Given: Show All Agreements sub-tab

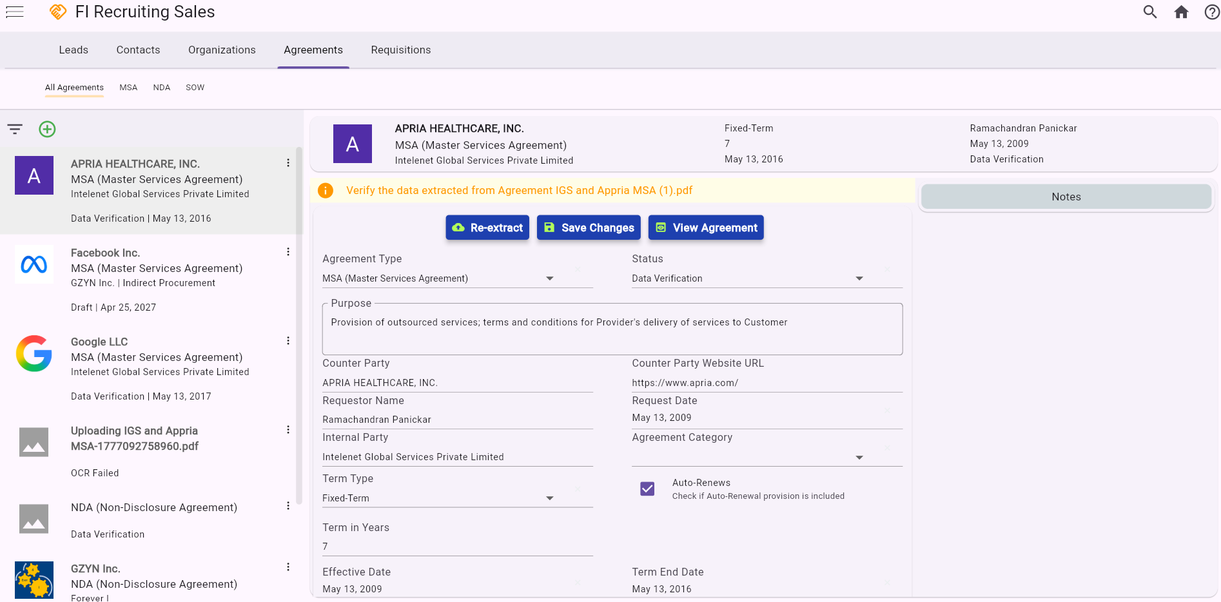Looking at the screenshot, I should tap(74, 88).
